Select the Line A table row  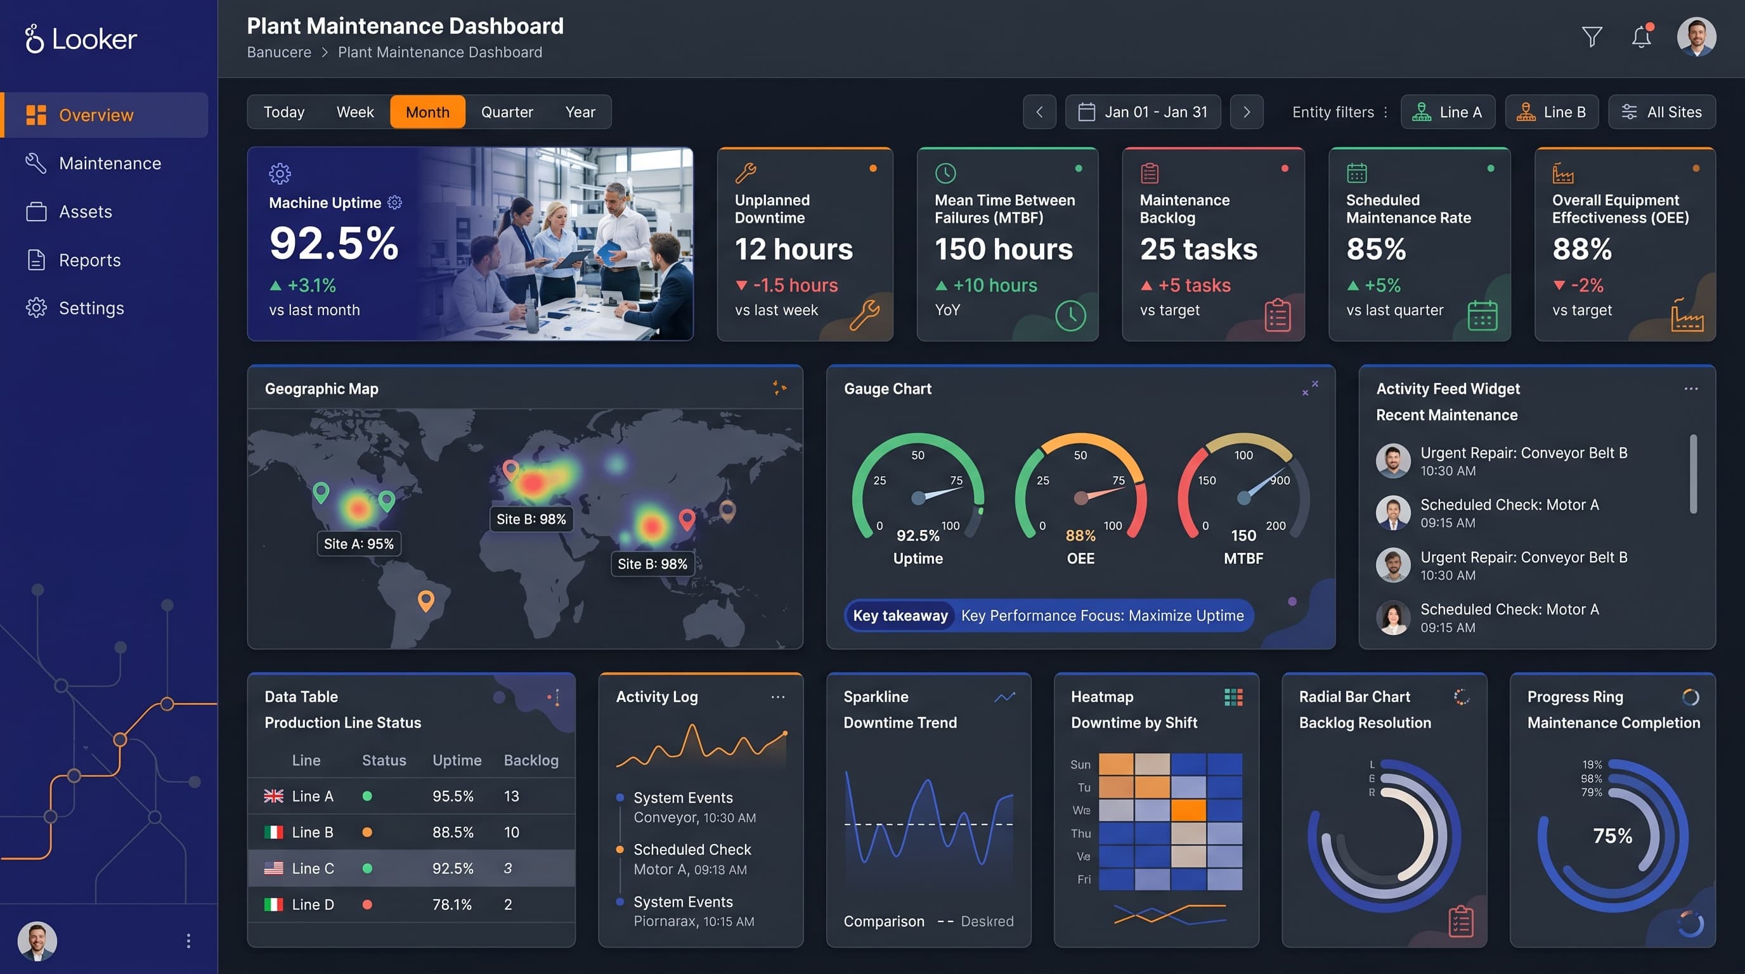tap(411, 796)
